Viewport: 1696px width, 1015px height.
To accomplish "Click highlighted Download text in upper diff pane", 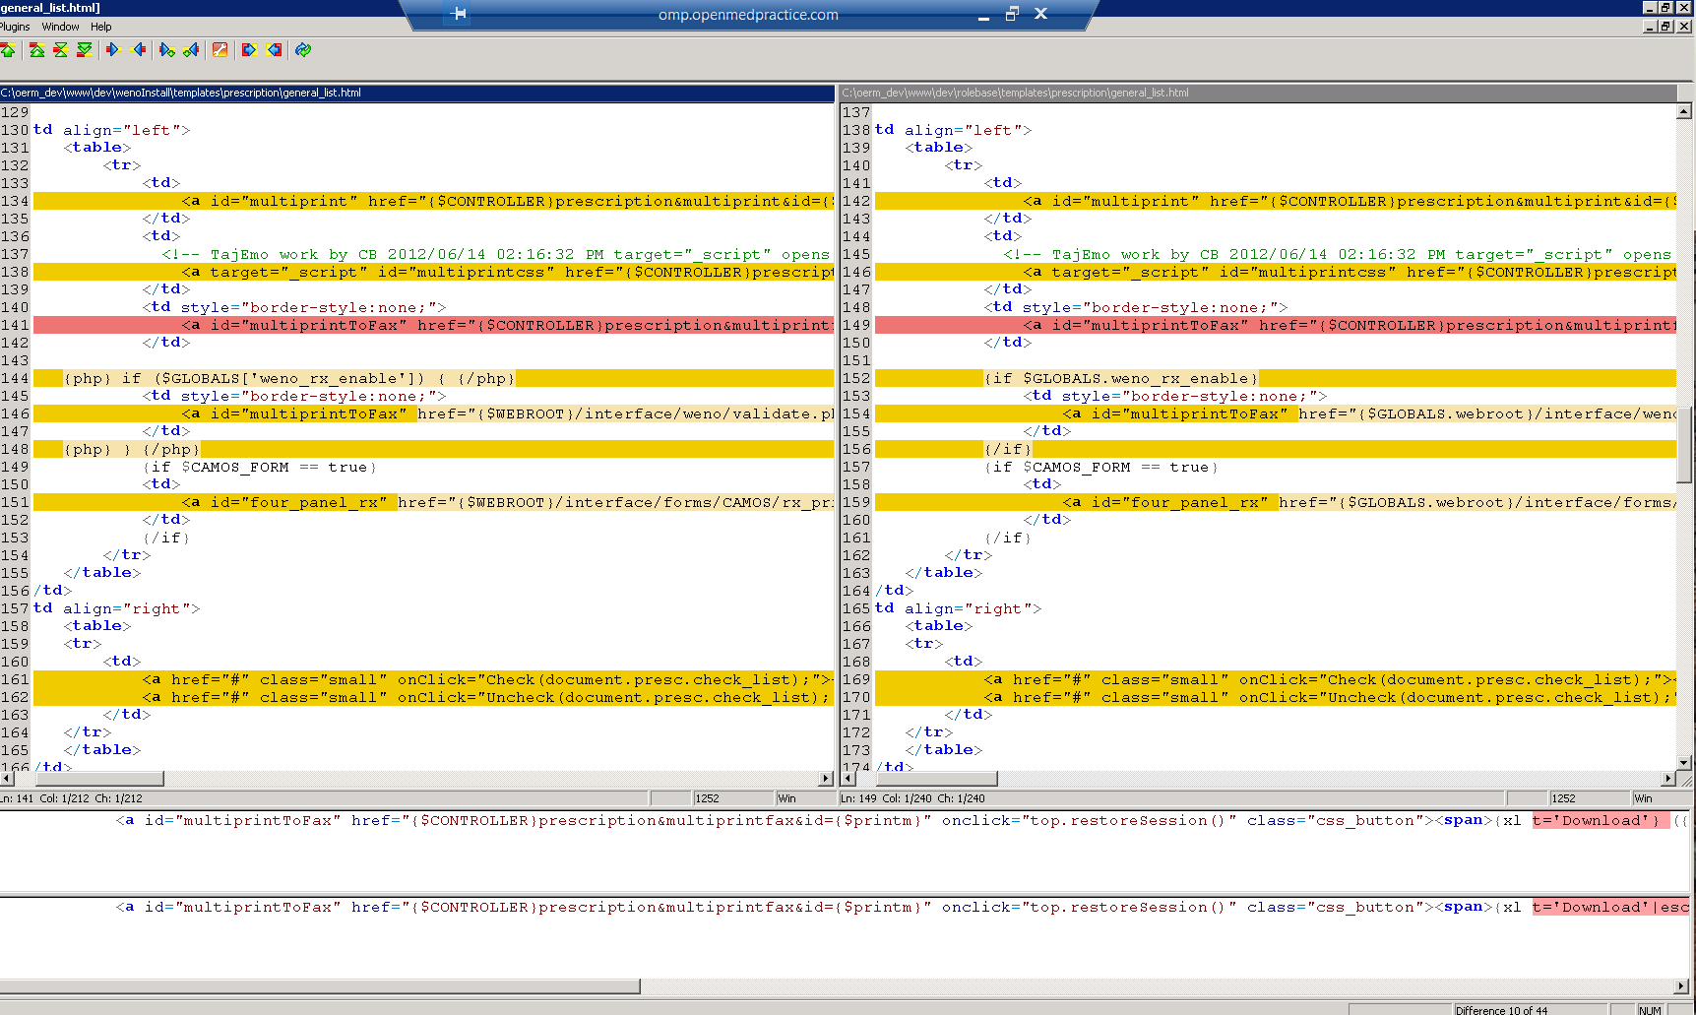I will click(x=1601, y=820).
